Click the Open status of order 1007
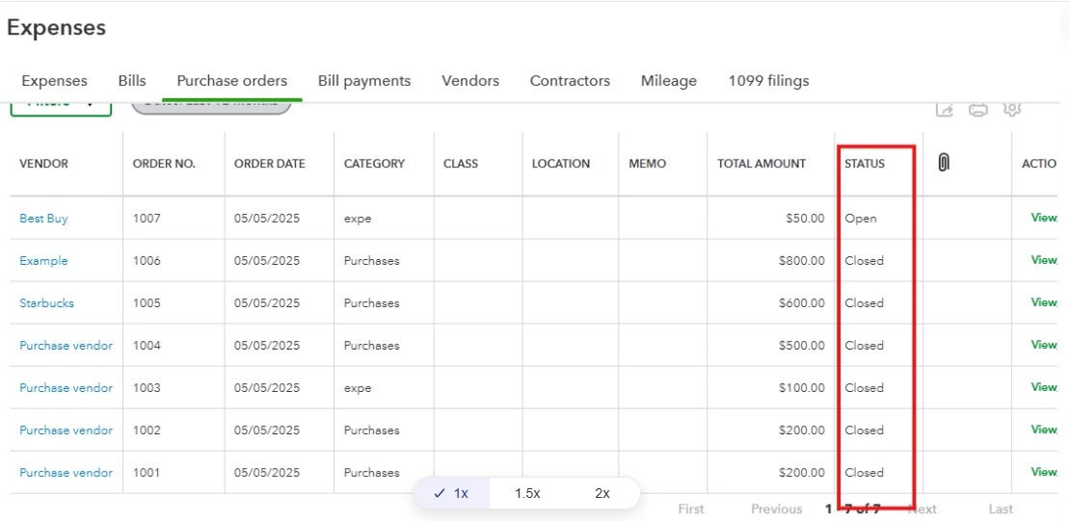Image resolution: width=1069 pixels, height=521 pixels. [x=861, y=219]
